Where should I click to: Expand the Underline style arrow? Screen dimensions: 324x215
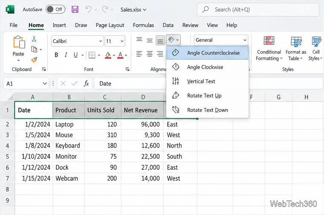[83, 55]
